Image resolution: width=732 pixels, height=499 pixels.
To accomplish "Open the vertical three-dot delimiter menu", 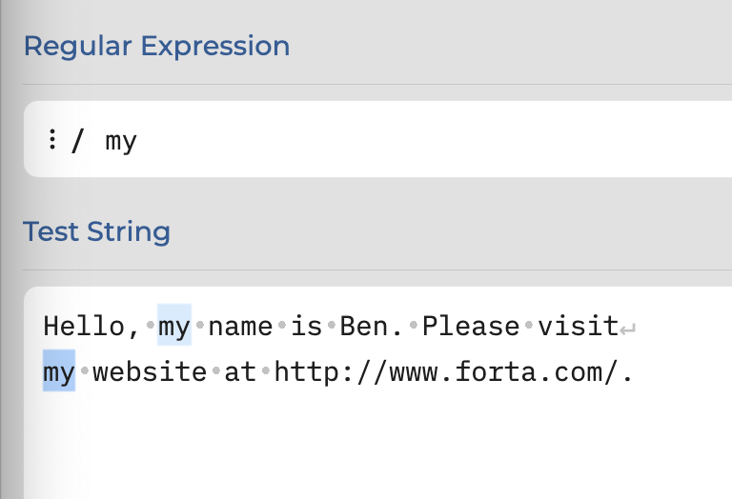I will (52, 139).
